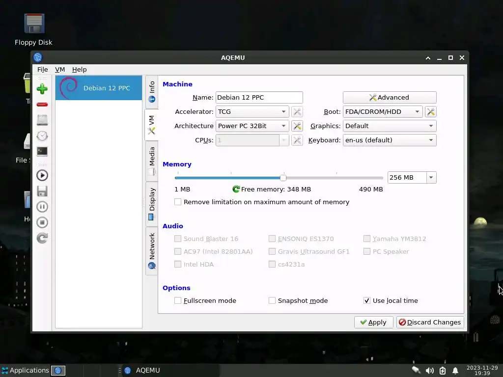The image size is (503, 377).
Task: Pause the VM with the pause icon
Action: [x=42, y=207]
